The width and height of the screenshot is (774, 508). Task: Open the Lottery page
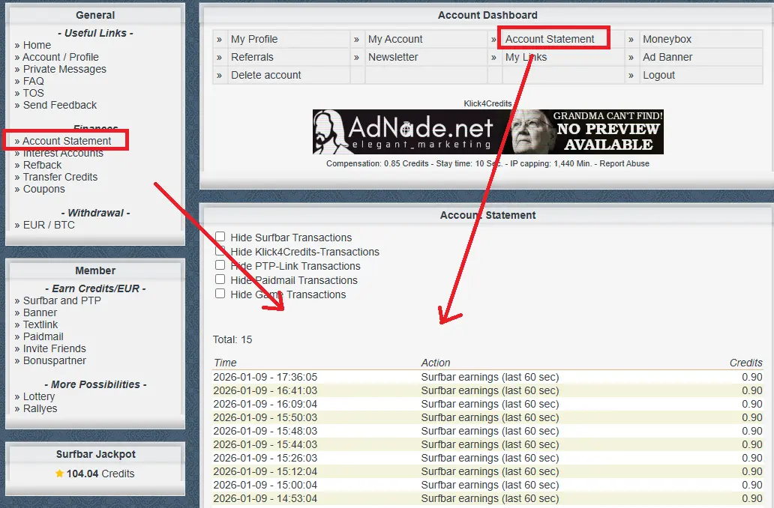pos(39,396)
